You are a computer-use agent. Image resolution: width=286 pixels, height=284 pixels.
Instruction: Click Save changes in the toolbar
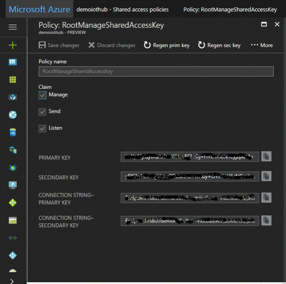click(59, 45)
